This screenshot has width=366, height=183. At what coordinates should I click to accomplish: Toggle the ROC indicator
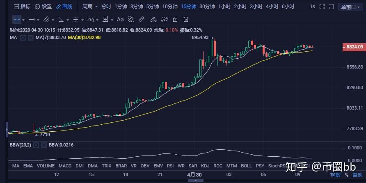[x=218, y=166]
